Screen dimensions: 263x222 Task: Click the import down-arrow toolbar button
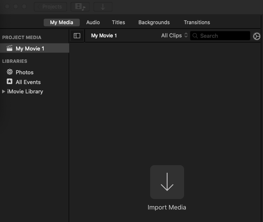click(x=103, y=7)
